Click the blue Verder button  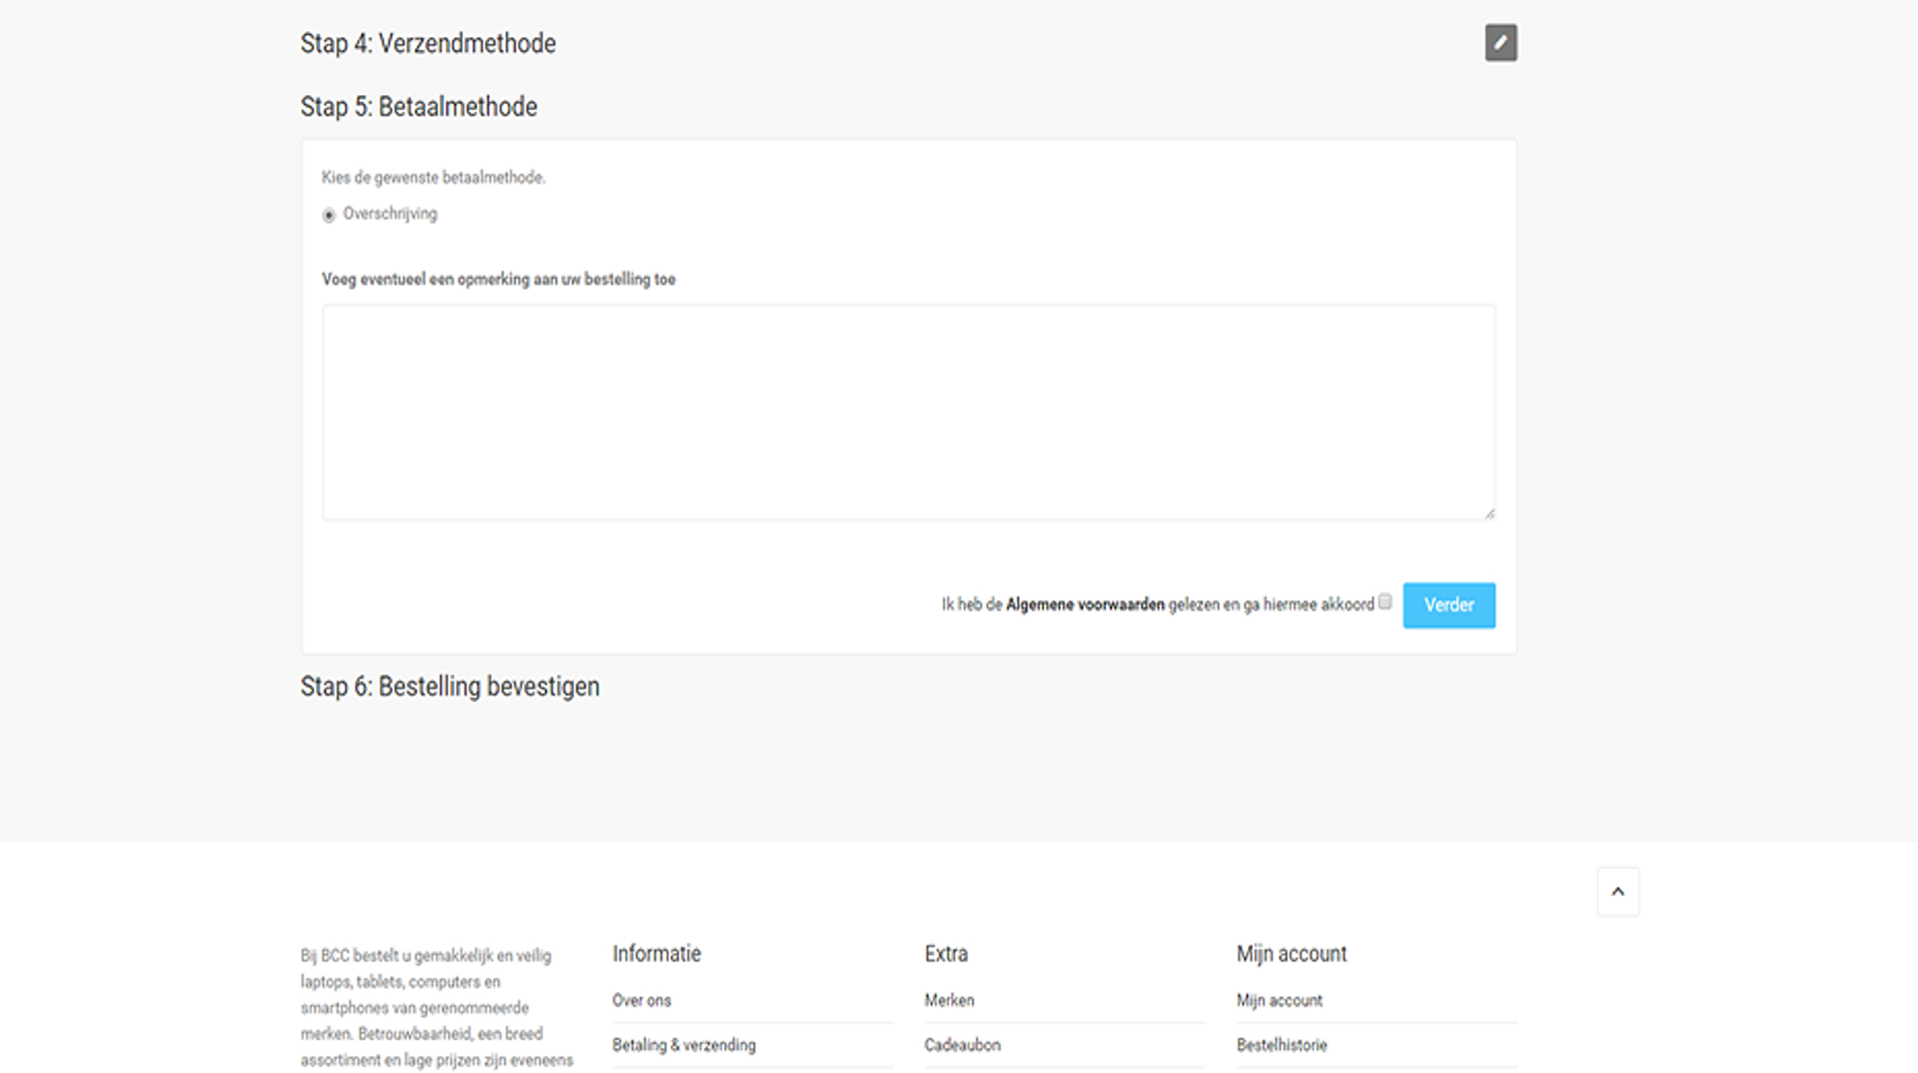pyautogui.click(x=1448, y=605)
